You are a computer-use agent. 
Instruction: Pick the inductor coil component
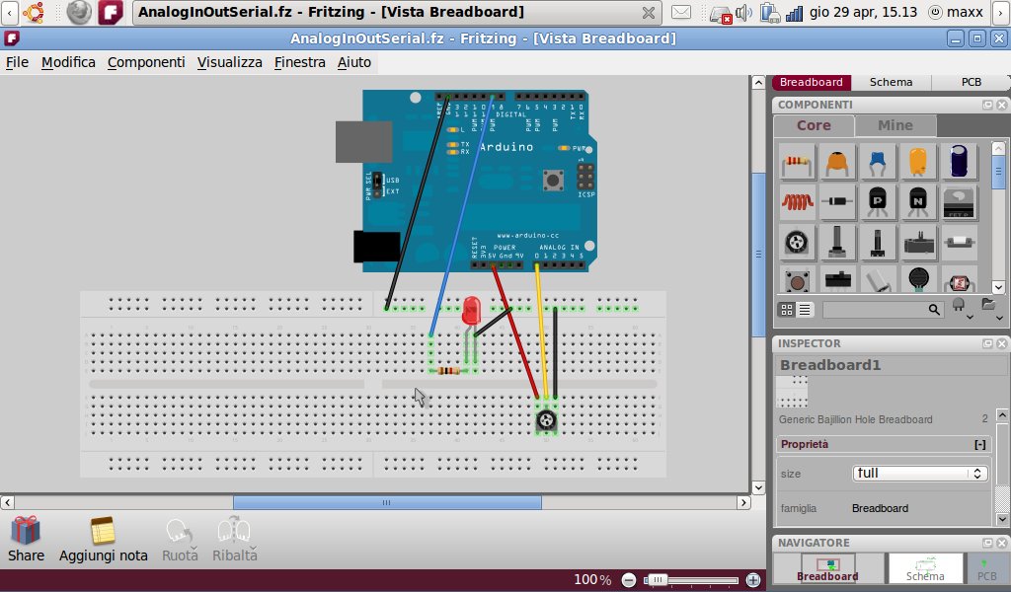(x=797, y=202)
